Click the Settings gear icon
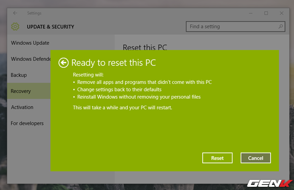Screen dimensions: 294x190 click(16, 27)
